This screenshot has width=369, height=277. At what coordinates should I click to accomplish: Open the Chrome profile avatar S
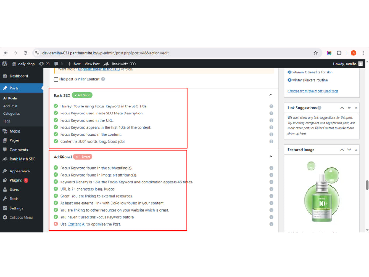(353, 53)
